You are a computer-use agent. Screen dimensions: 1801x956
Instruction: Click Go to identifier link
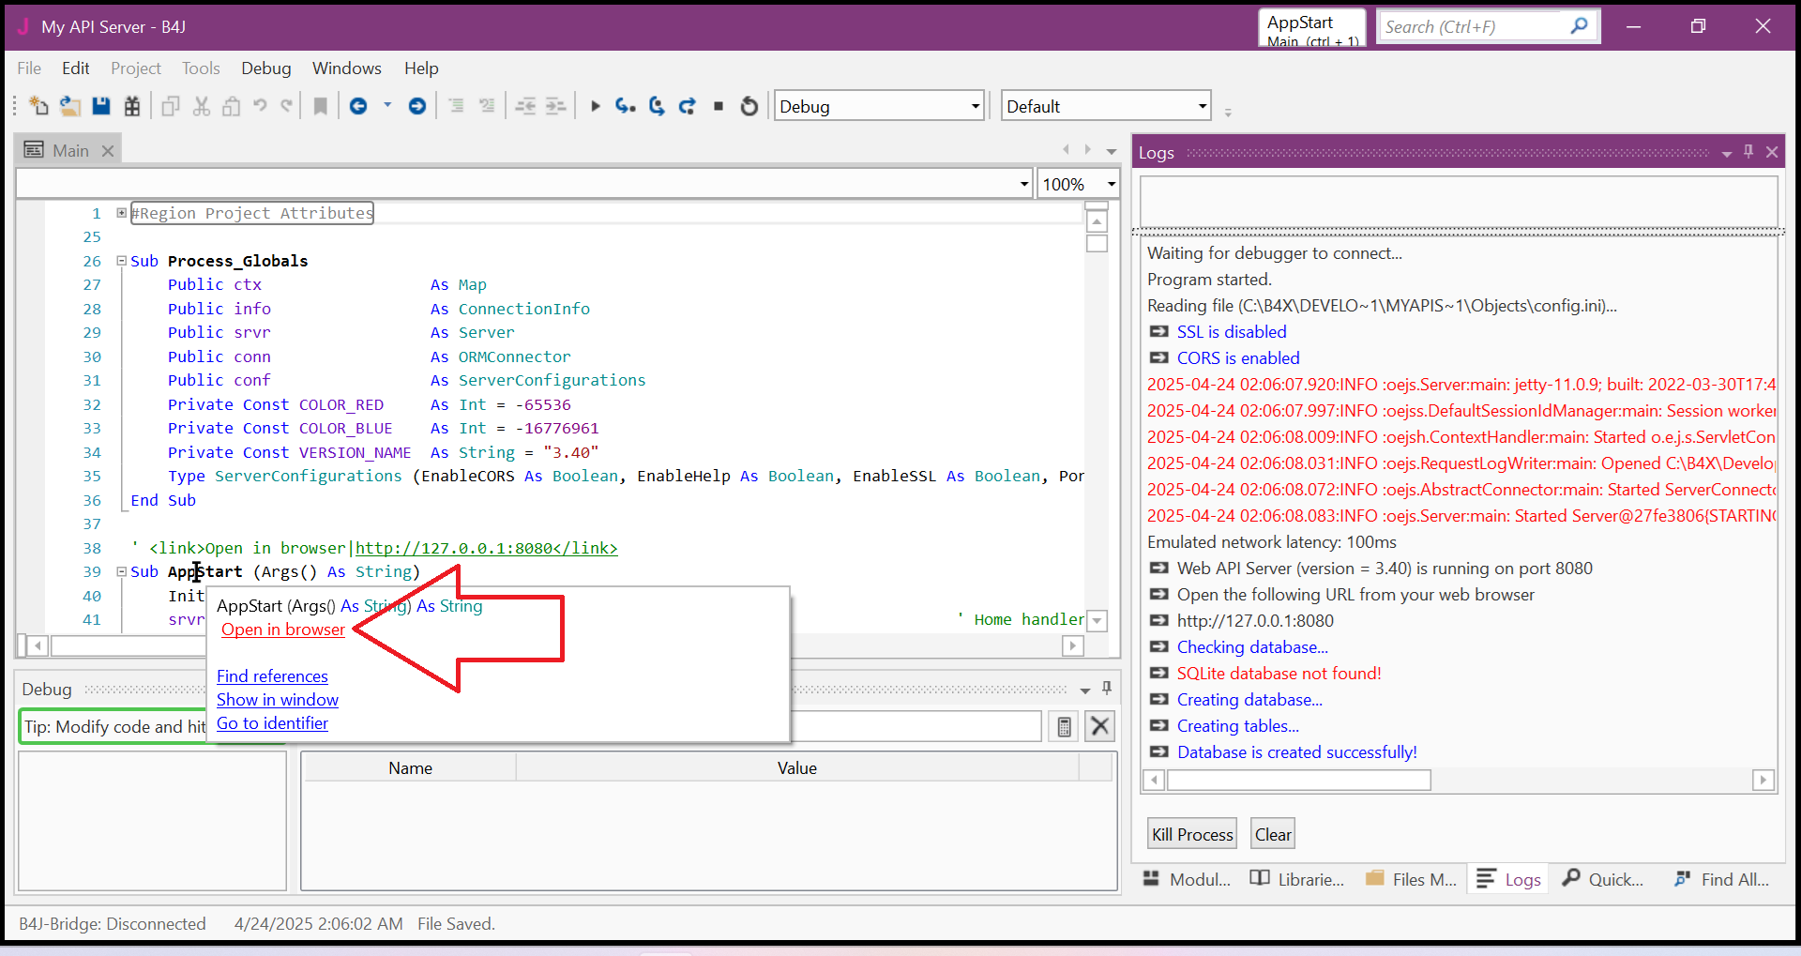pyautogui.click(x=272, y=723)
